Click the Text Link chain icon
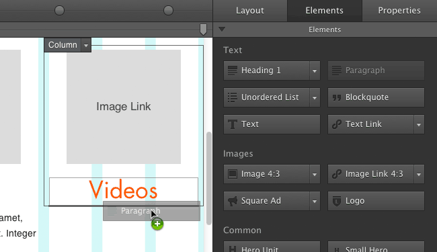This screenshot has width=437, height=252. click(x=337, y=124)
